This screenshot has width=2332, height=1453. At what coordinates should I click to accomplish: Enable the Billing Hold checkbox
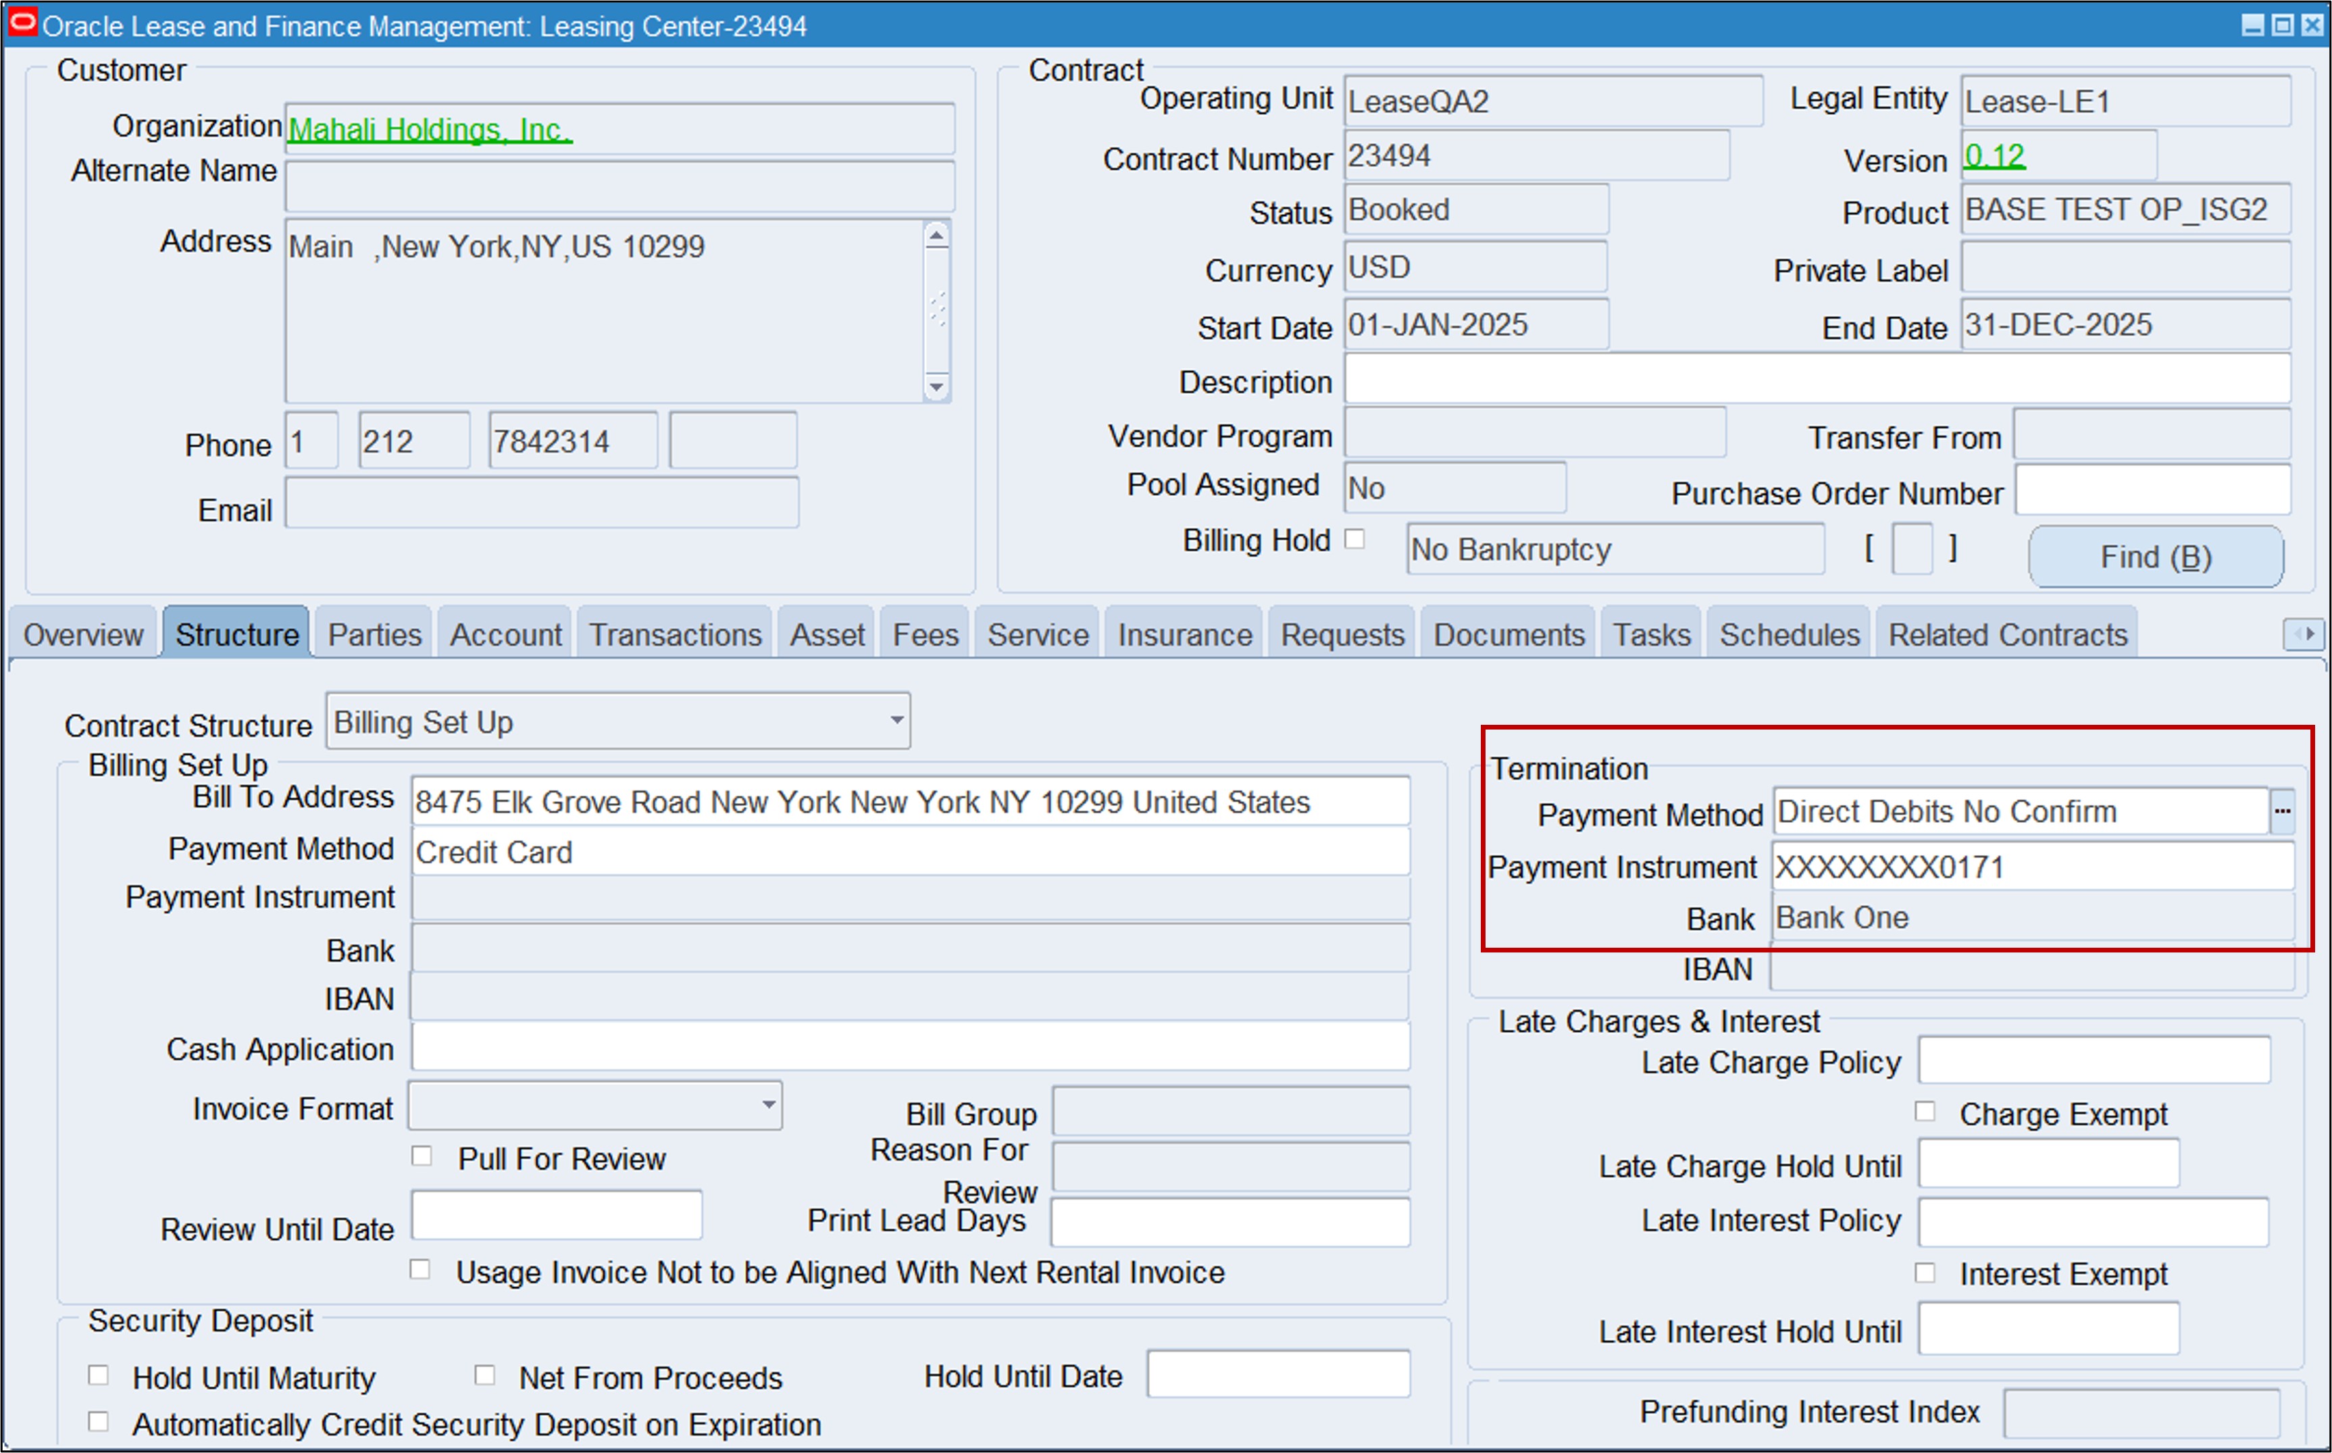click(1356, 540)
